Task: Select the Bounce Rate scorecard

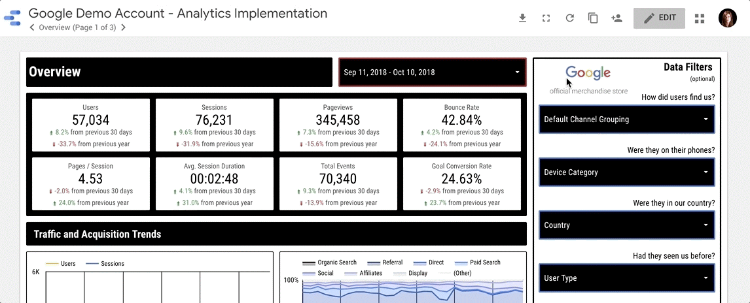Action: pos(461,125)
